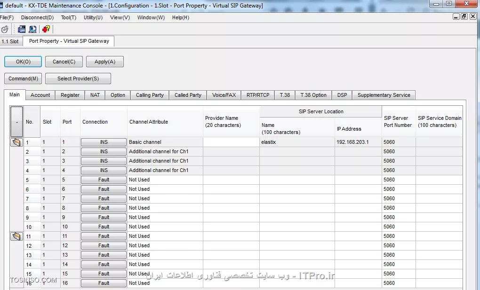The image size is (480, 290).
Task: Click the 'Basic channel' attribute cell
Action: pos(165,142)
